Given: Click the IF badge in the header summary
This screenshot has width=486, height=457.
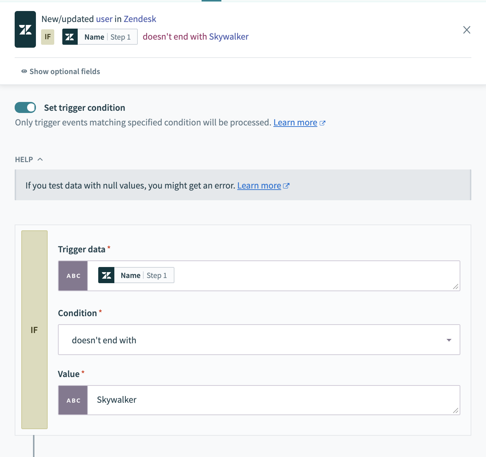Looking at the screenshot, I should tap(48, 37).
